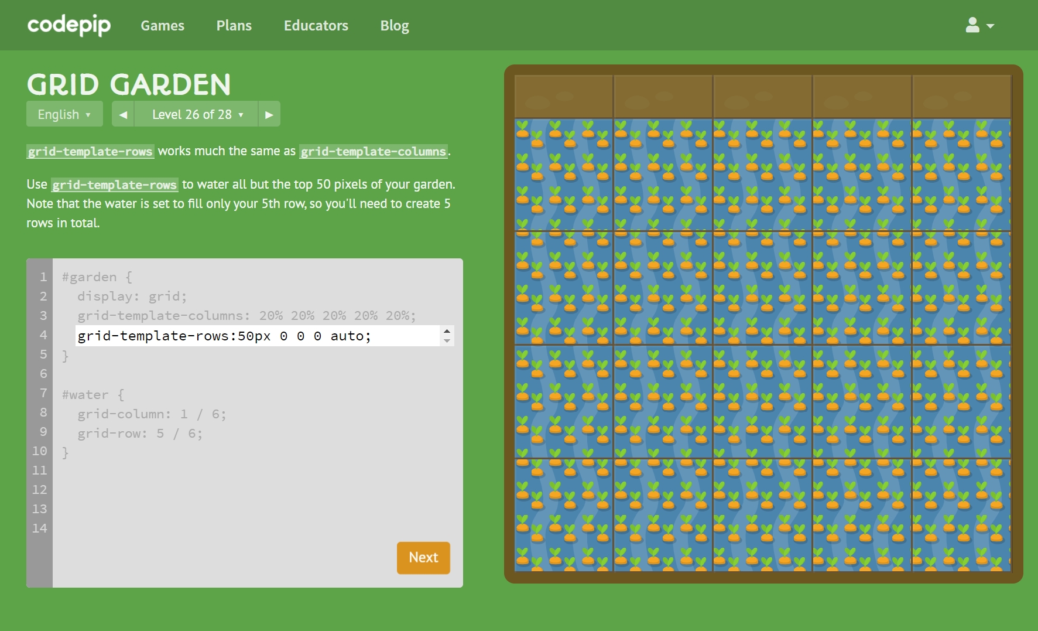Click the grid-template-rows term in the first line

[90, 152]
